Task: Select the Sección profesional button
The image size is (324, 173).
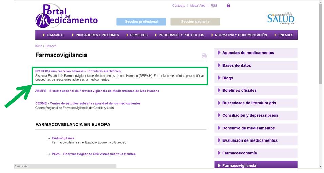Action: (x=141, y=22)
